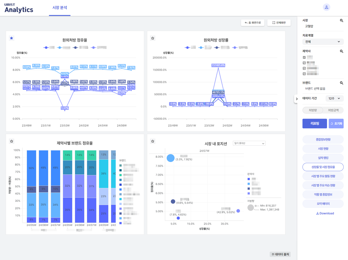Star the 제약사별 브랜드 점유율 chart
The image size is (348, 260).
[x=11, y=141]
